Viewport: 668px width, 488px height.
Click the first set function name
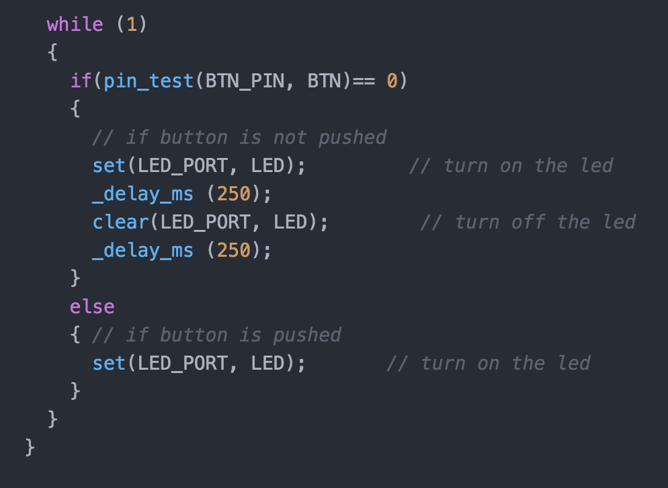click(109, 165)
